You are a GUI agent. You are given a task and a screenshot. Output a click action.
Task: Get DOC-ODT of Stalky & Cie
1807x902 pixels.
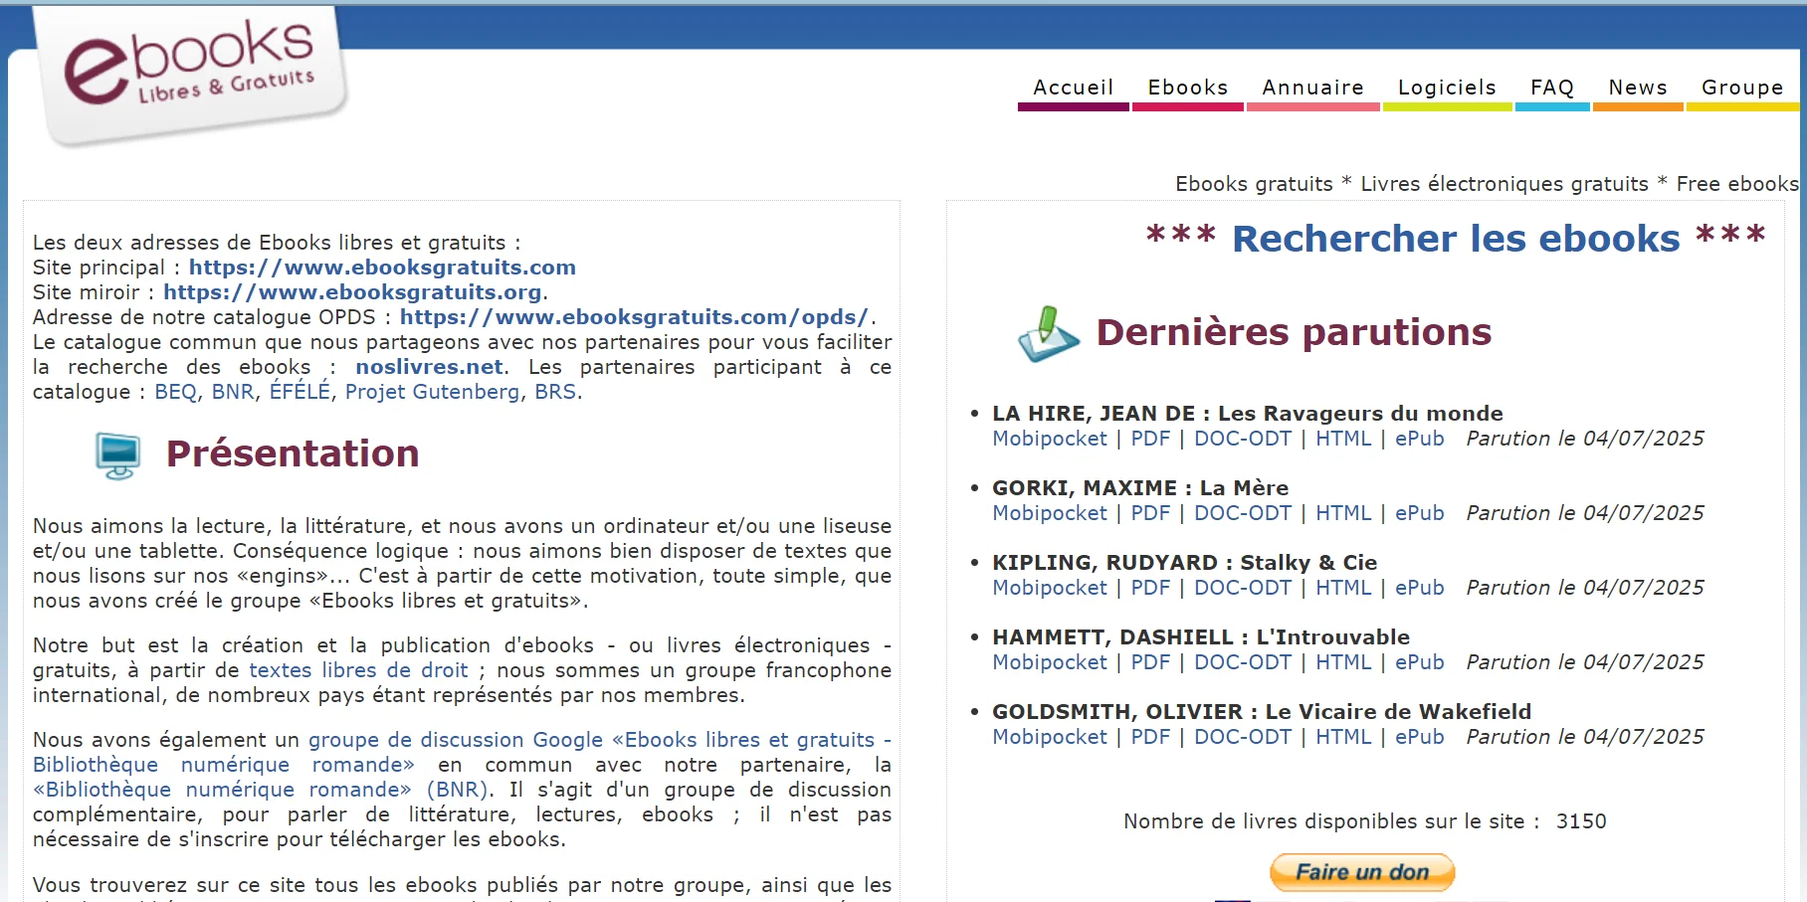tap(1243, 588)
